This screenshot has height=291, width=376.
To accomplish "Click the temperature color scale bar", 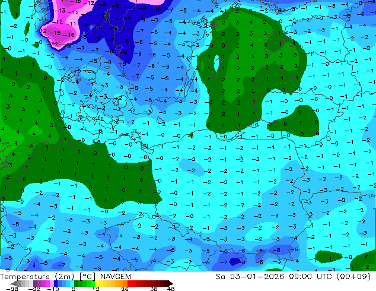I will (x=91, y=283).
